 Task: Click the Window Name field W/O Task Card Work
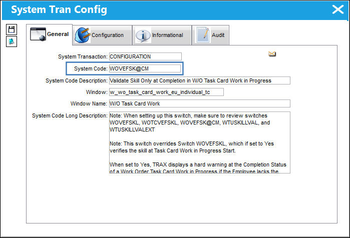click(200, 103)
